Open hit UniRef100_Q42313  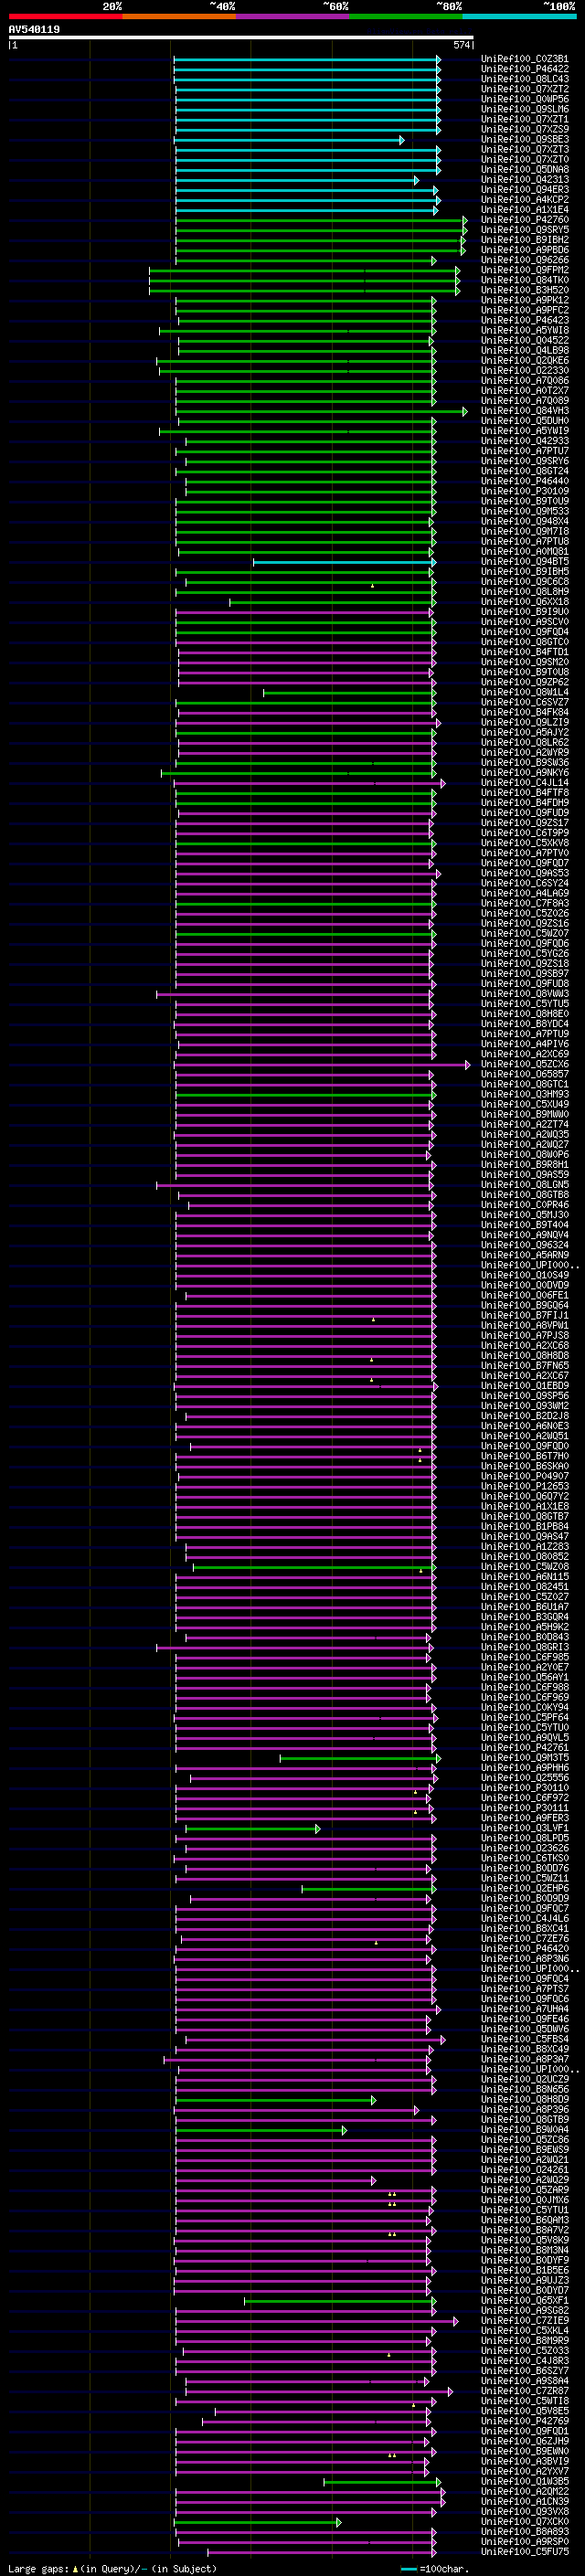[x=525, y=180]
